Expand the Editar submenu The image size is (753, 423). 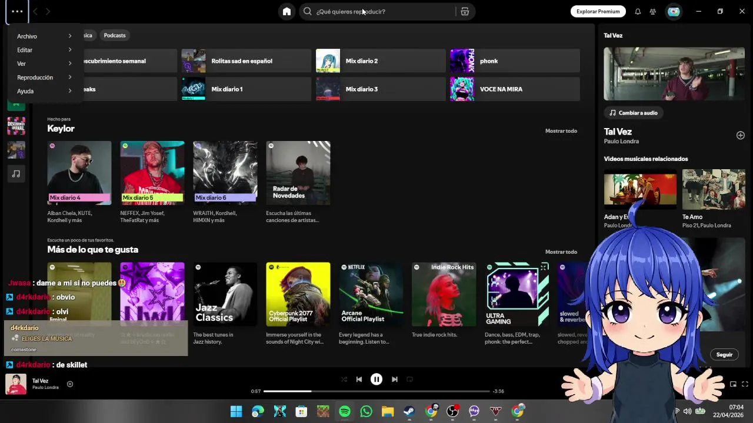click(x=45, y=50)
